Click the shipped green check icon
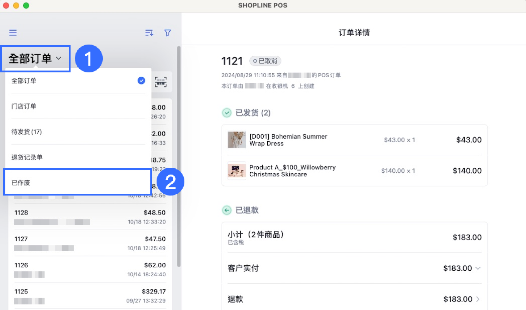Image resolution: width=526 pixels, height=310 pixels. (x=227, y=113)
